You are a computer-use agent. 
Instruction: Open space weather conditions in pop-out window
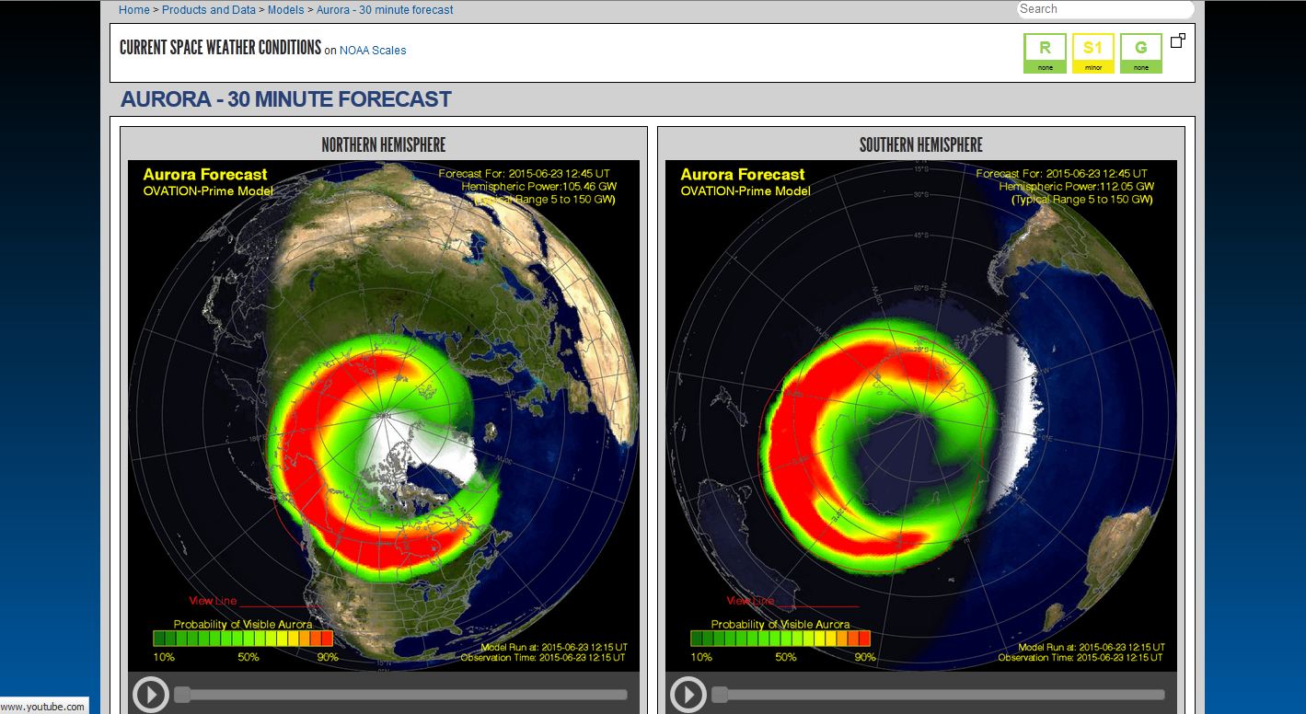[1177, 40]
